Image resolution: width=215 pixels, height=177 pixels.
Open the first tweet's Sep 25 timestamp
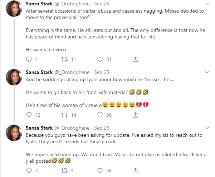(x=101, y=4)
